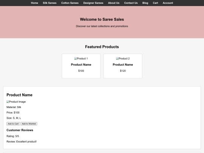
Task: Select Designer Sarees in navigation
Action: (x=93, y=3)
